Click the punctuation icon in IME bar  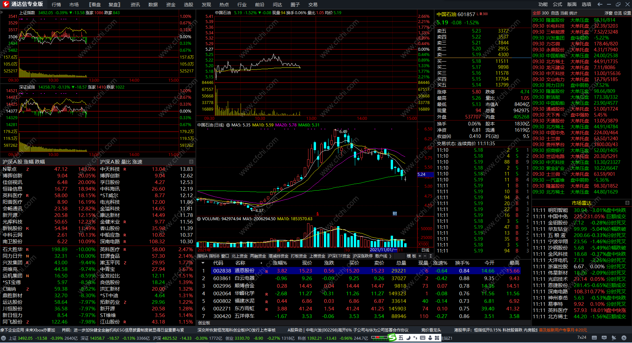[415, 338]
